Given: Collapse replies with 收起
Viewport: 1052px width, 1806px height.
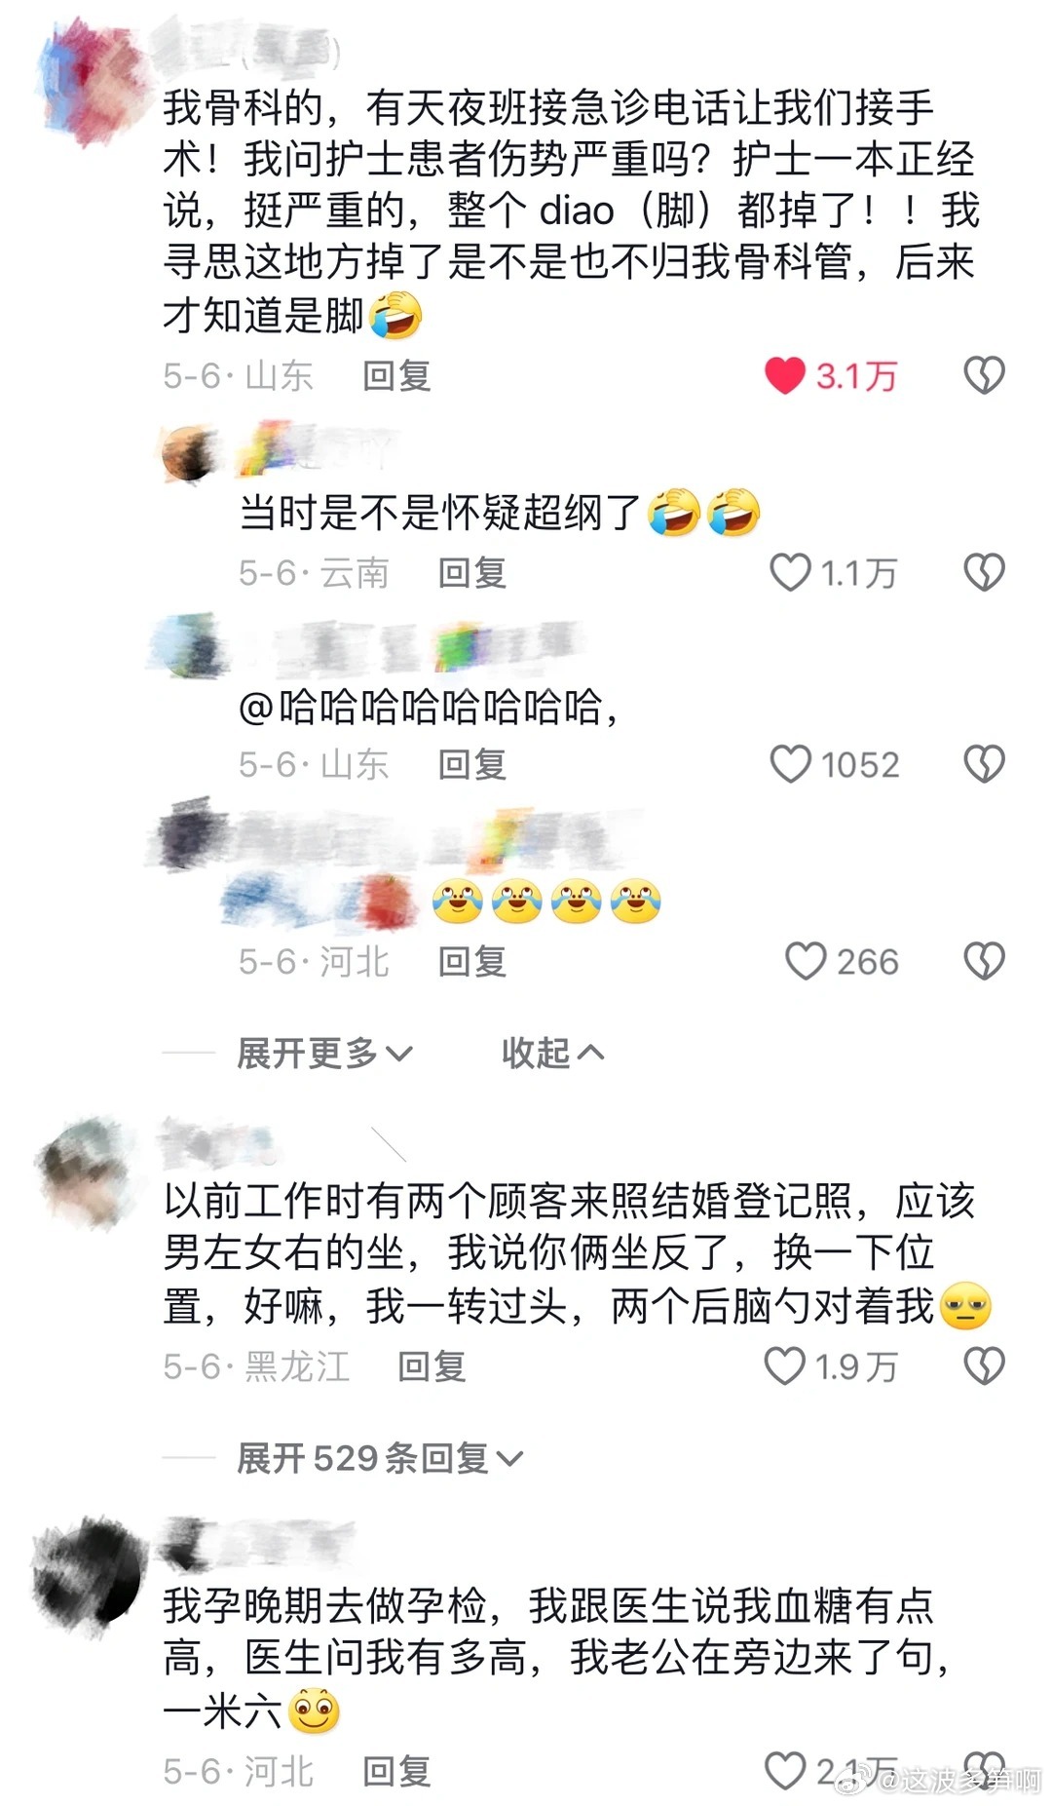Looking at the screenshot, I should 552,1054.
